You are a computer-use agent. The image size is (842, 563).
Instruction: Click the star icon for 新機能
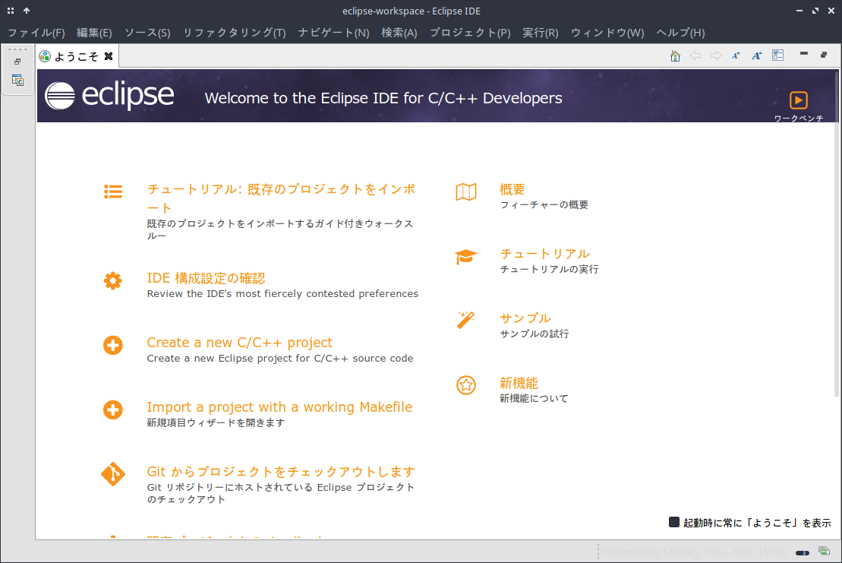466,384
